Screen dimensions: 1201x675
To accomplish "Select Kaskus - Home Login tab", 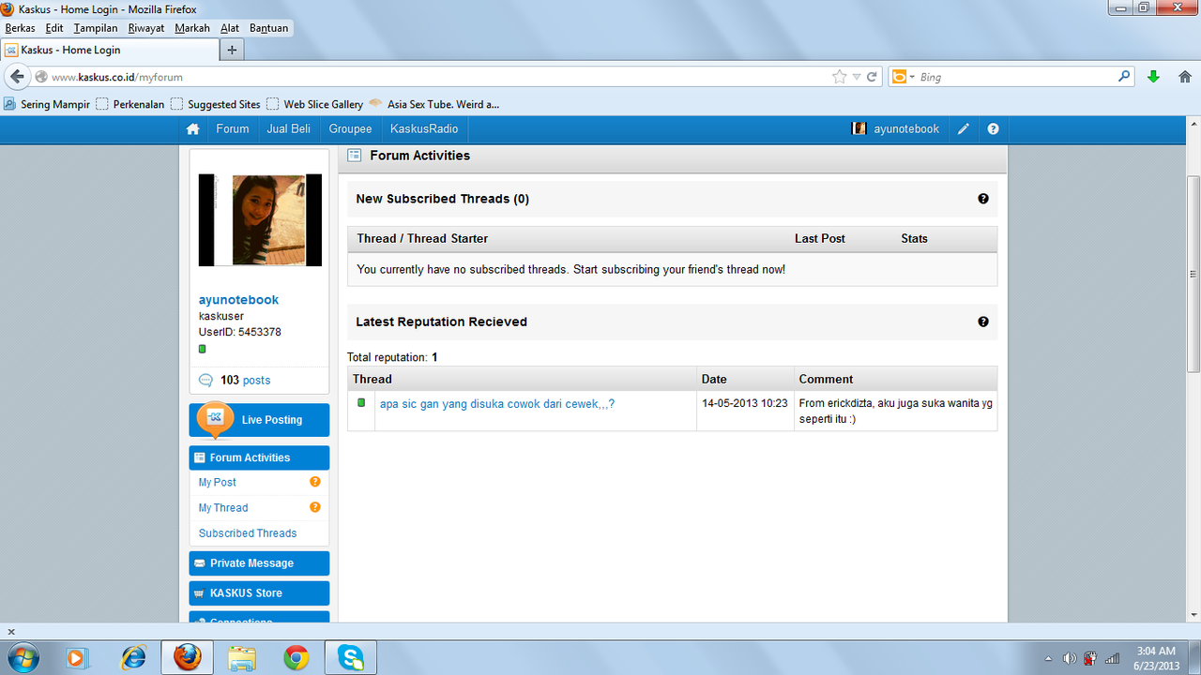I will [x=109, y=50].
